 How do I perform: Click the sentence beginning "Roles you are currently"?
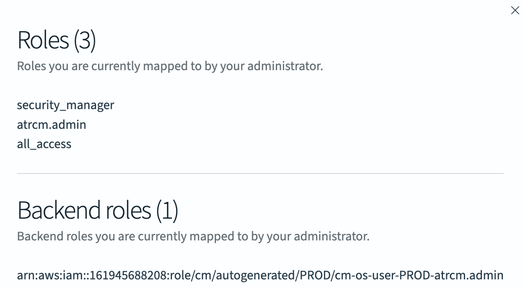point(170,66)
